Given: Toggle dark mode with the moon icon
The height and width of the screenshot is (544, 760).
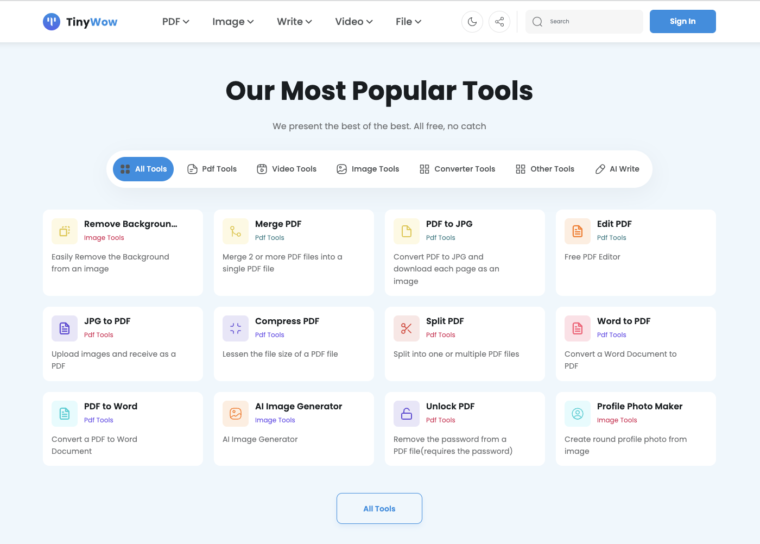Looking at the screenshot, I should 472,22.
